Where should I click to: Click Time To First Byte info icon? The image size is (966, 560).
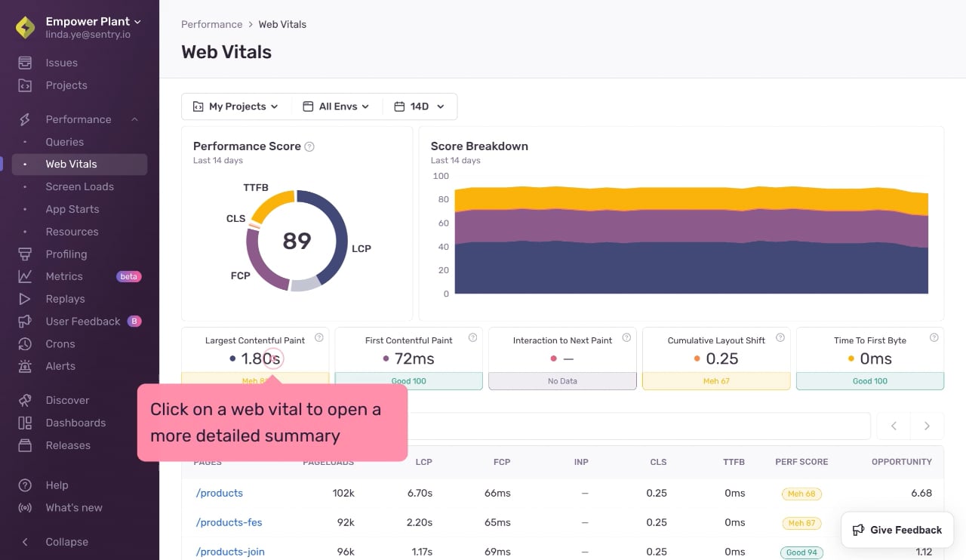(934, 337)
